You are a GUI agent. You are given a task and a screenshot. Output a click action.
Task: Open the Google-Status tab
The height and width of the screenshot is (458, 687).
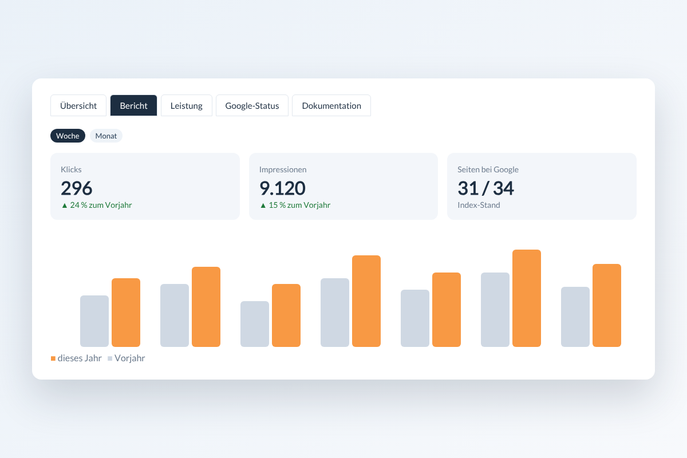click(252, 105)
